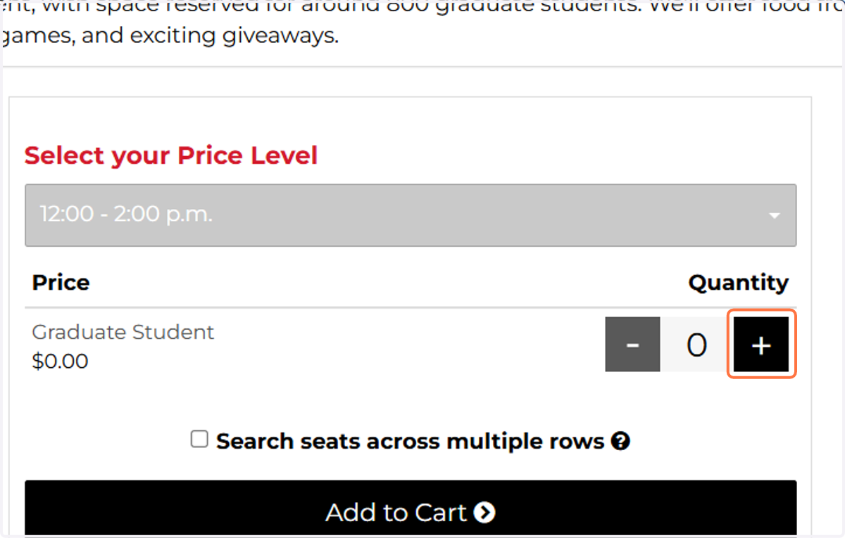
Task: Decrease Graduate Student quantity with minus button
Action: [632, 345]
